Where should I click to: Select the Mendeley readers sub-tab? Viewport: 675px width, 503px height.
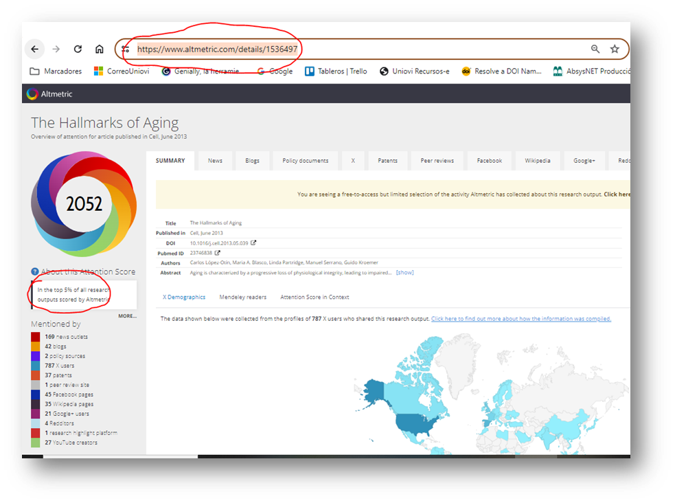(242, 298)
